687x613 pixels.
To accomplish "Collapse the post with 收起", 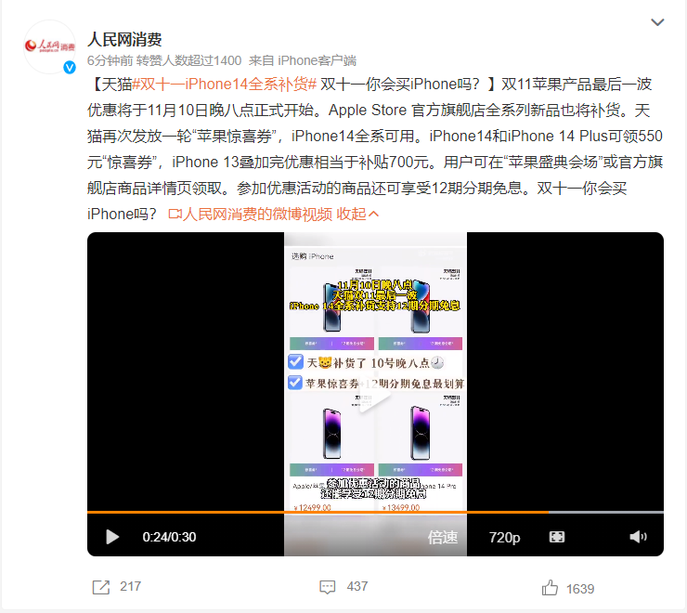I will (357, 214).
